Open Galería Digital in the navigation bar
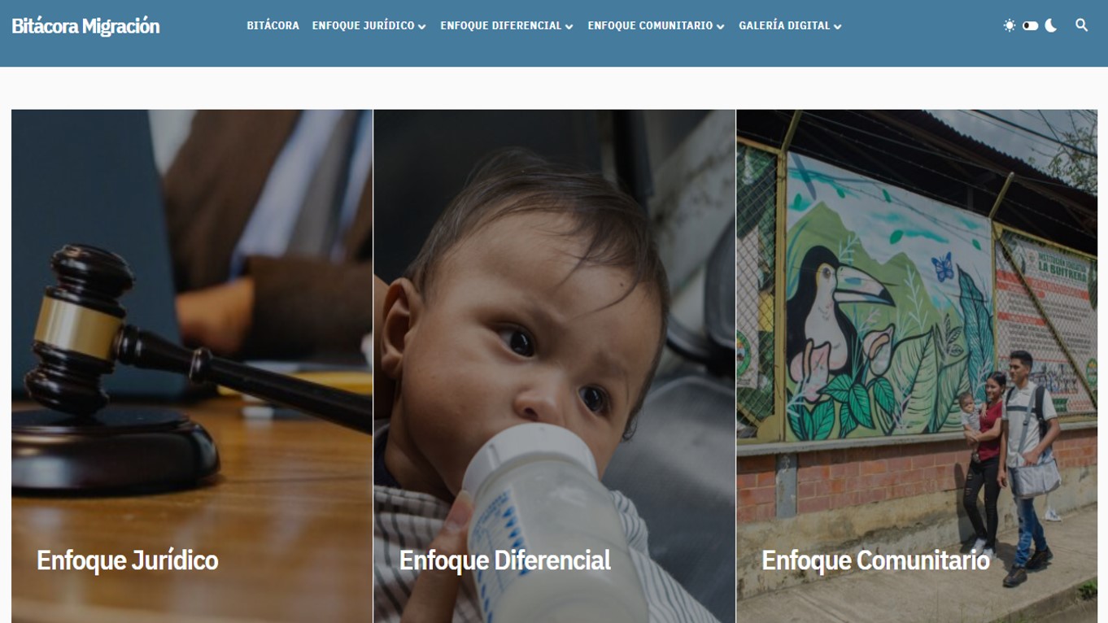The height and width of the screenshot is (623, 1108). (784, 25)
